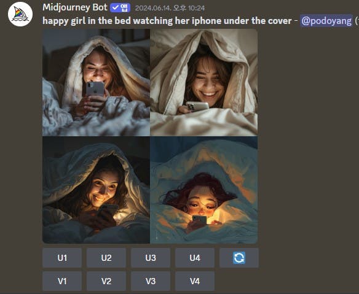This screenshot has height=294, width=359.
Task: Choose U4 to upscale the fourth image
Action: (x=195, y=258)
